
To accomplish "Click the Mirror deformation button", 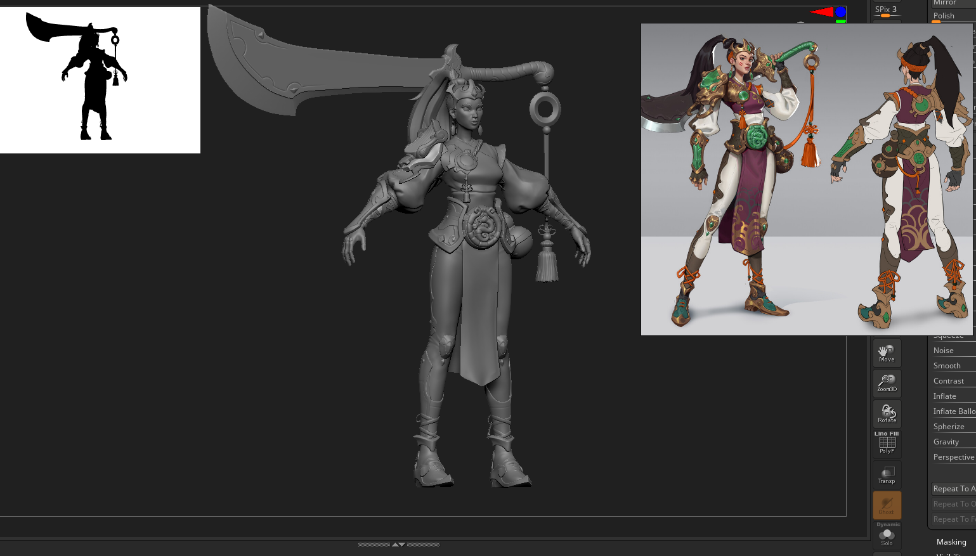I will coord(953,3).
